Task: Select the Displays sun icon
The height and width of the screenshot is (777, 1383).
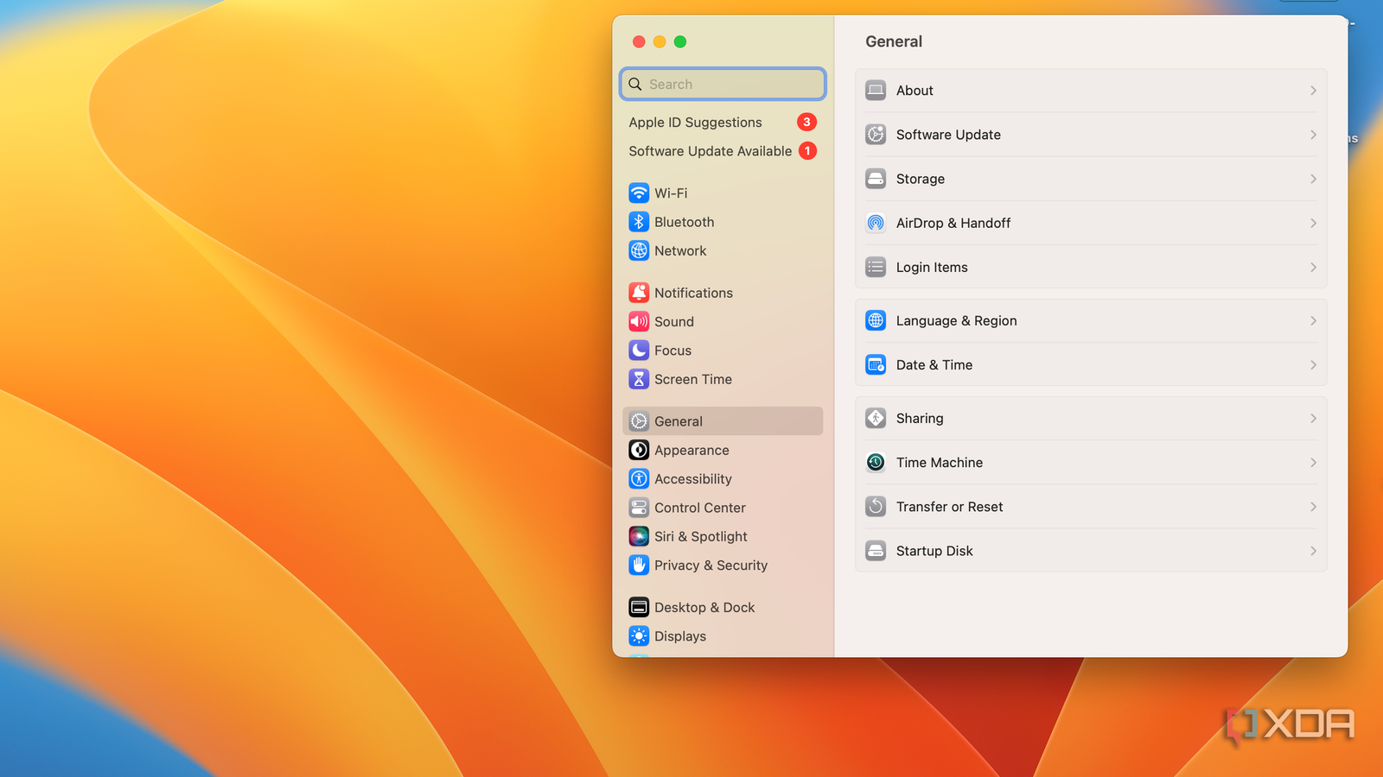Action: [639, 636]
